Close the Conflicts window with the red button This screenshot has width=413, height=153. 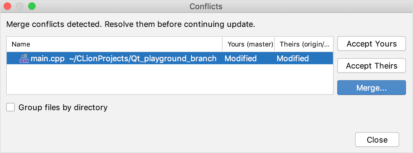point(7,6)
